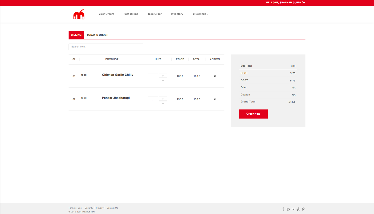The width and height of the screenshot is (374, 214).
Task: Click serial number 02 in the table
Action: coord(74,99)
